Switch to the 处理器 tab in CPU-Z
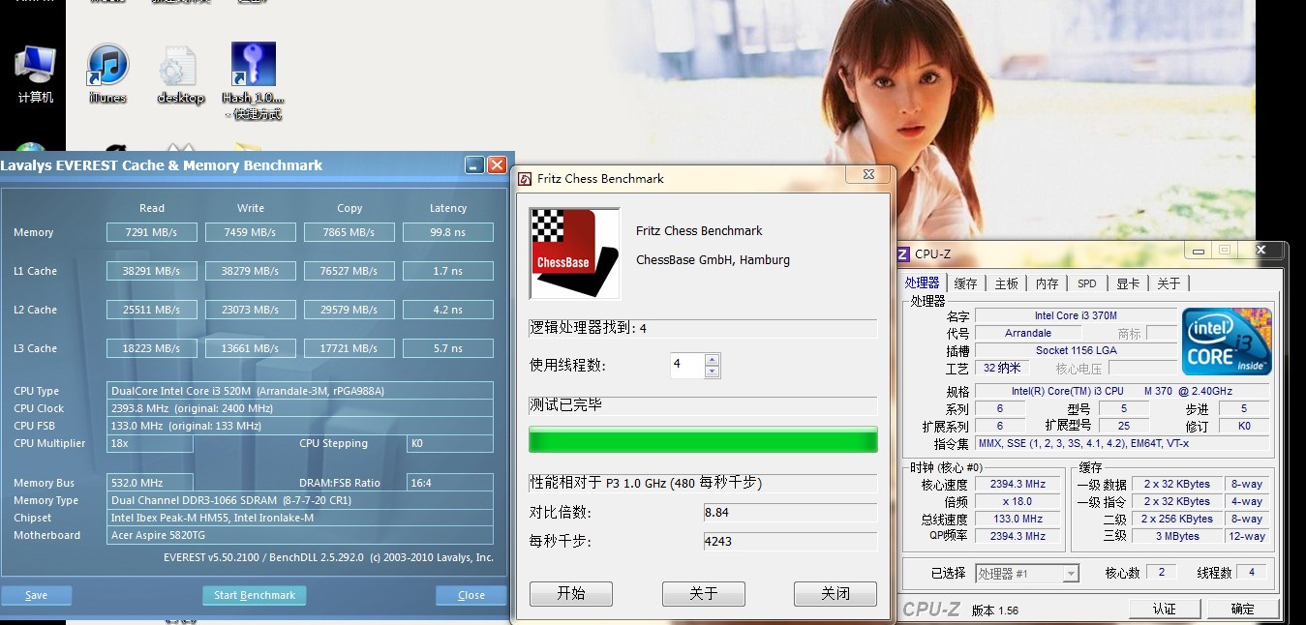 coord(922,283)
